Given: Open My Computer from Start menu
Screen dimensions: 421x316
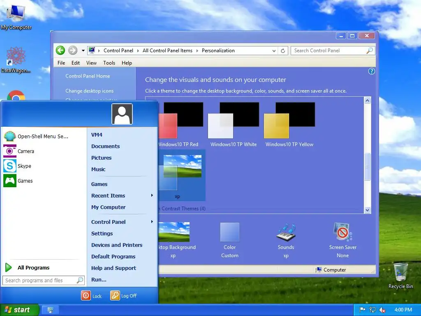Looking at the screenshot, I should 108,207.
